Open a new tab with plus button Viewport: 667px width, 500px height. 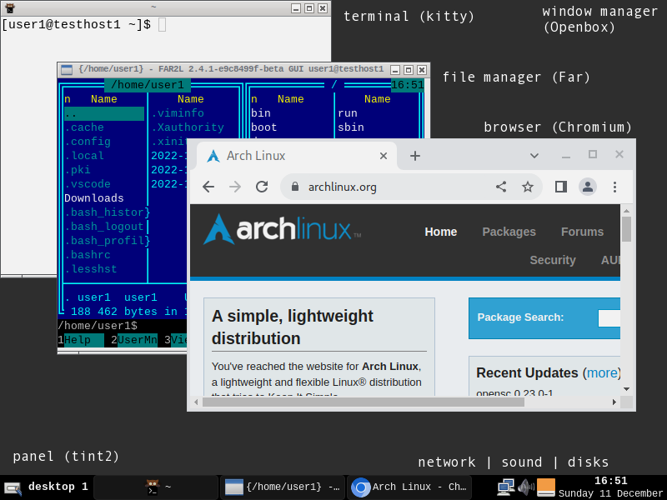coord(415,156)
